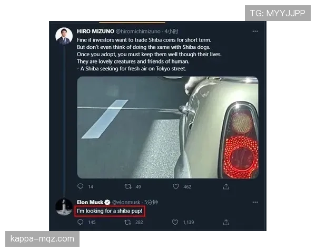Click the line starting 'Fine if investors want to trade'
The height and width of the screenshot is (252, 316).
(x=144, y=40)
